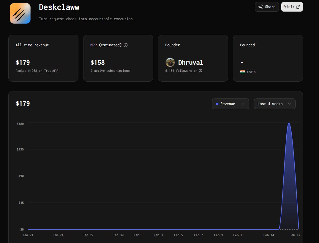Click the $45 y-axis label
Screen dimensions: 319x243
(x=21, y=203)
